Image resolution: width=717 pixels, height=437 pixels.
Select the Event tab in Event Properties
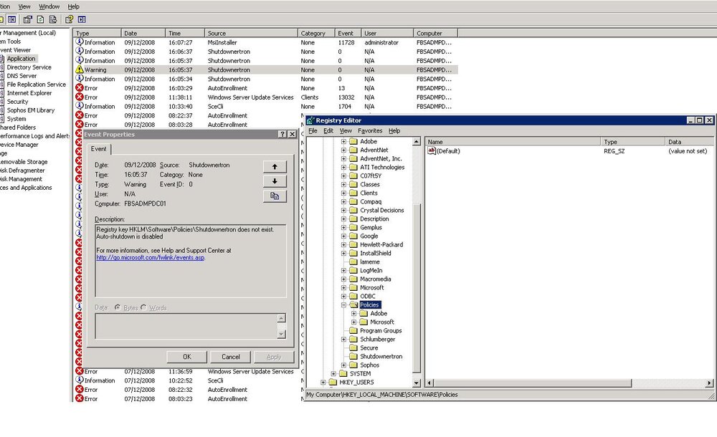click(x=98, y=149)
